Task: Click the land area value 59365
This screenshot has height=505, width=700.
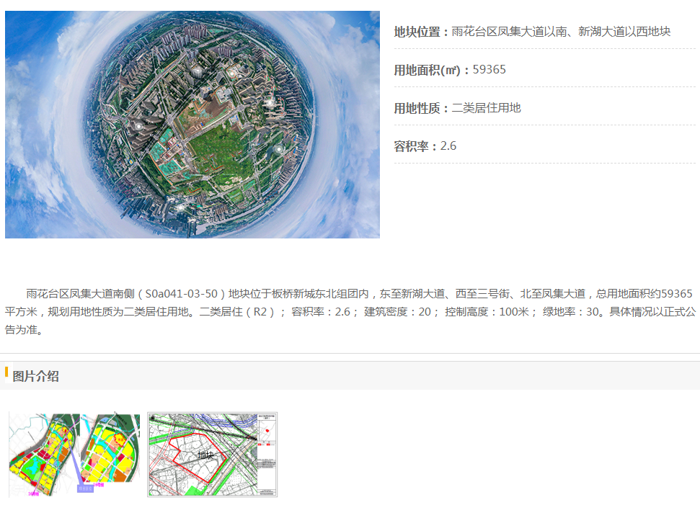Action: coord(489,70)
